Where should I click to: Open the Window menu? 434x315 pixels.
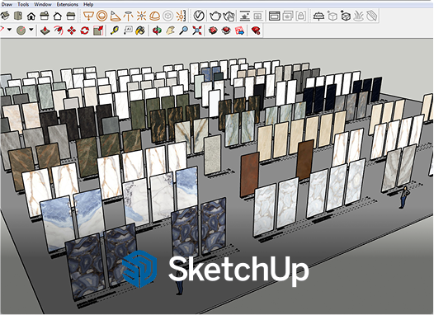tap(43, 4)
